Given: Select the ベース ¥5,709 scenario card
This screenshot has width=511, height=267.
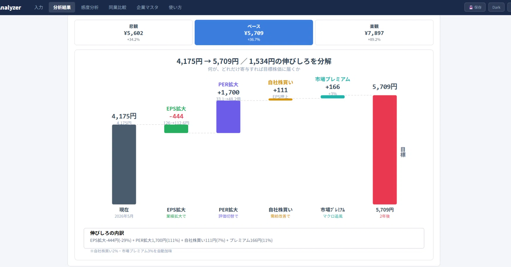Looking at the screenshot, I should (254, 32).
